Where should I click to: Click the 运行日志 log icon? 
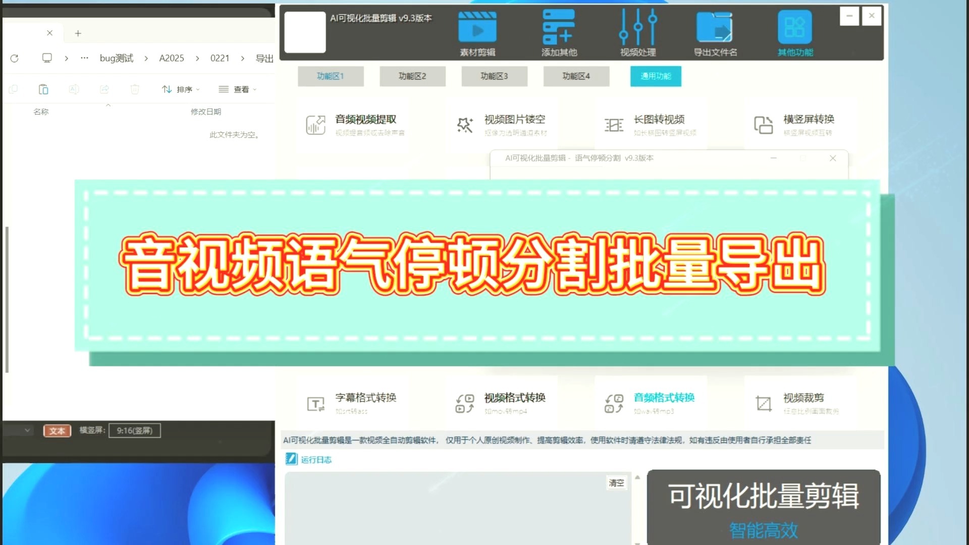tap(291, 459)
